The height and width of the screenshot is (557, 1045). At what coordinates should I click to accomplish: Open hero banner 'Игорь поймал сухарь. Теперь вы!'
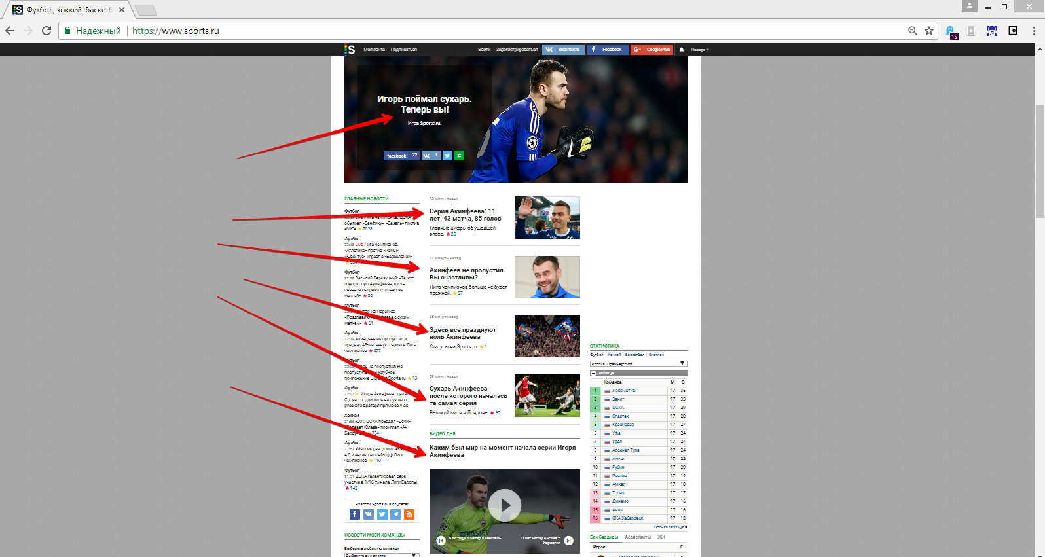(x=424, y=104)
